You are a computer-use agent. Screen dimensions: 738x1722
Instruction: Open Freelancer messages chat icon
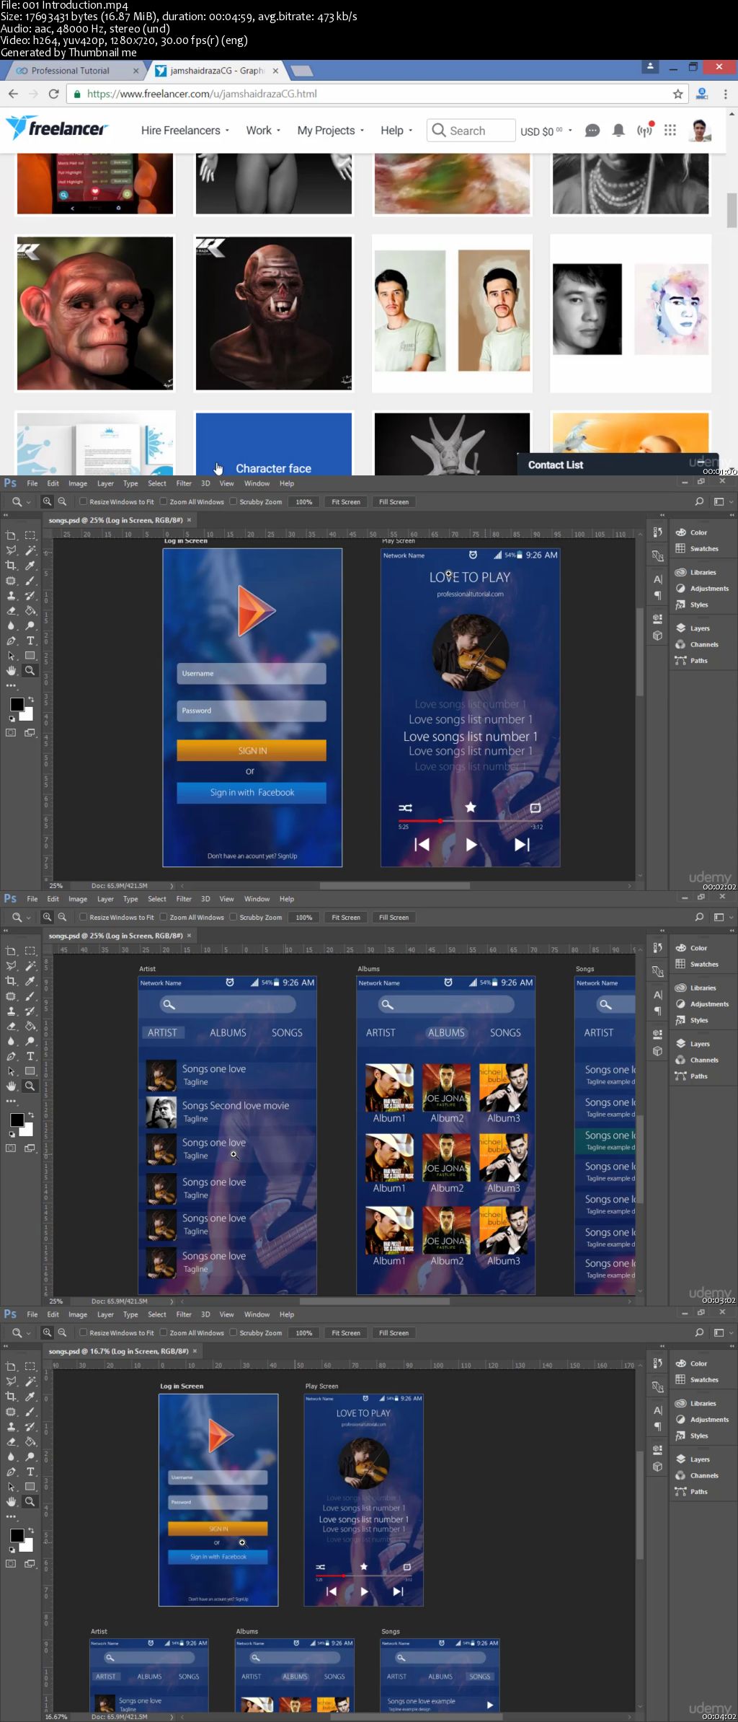tap(592, 131)
